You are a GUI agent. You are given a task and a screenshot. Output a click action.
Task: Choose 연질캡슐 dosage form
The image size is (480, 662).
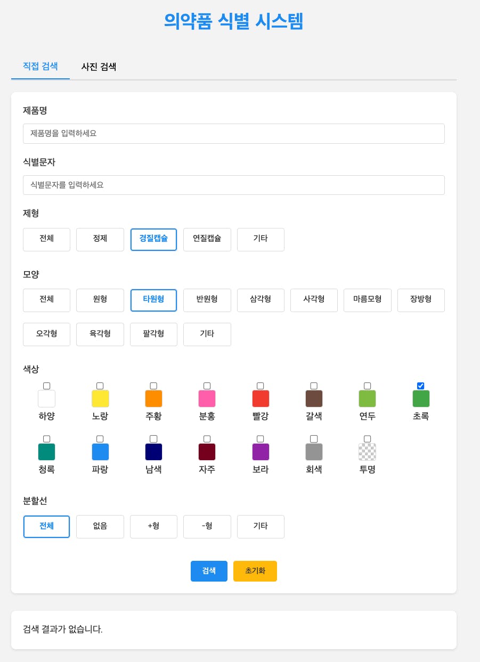click(207, 240)
